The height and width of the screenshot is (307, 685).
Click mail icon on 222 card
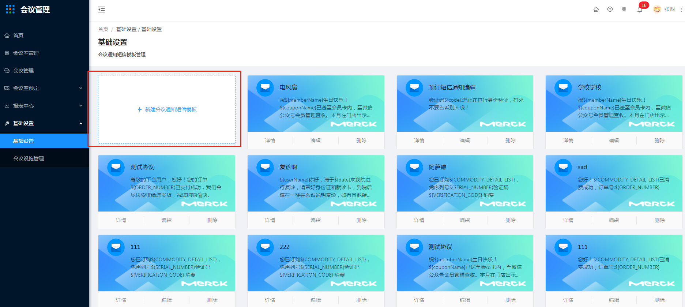point(265,247)
